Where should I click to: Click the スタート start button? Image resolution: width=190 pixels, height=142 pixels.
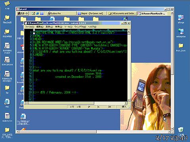click(23, 13)
